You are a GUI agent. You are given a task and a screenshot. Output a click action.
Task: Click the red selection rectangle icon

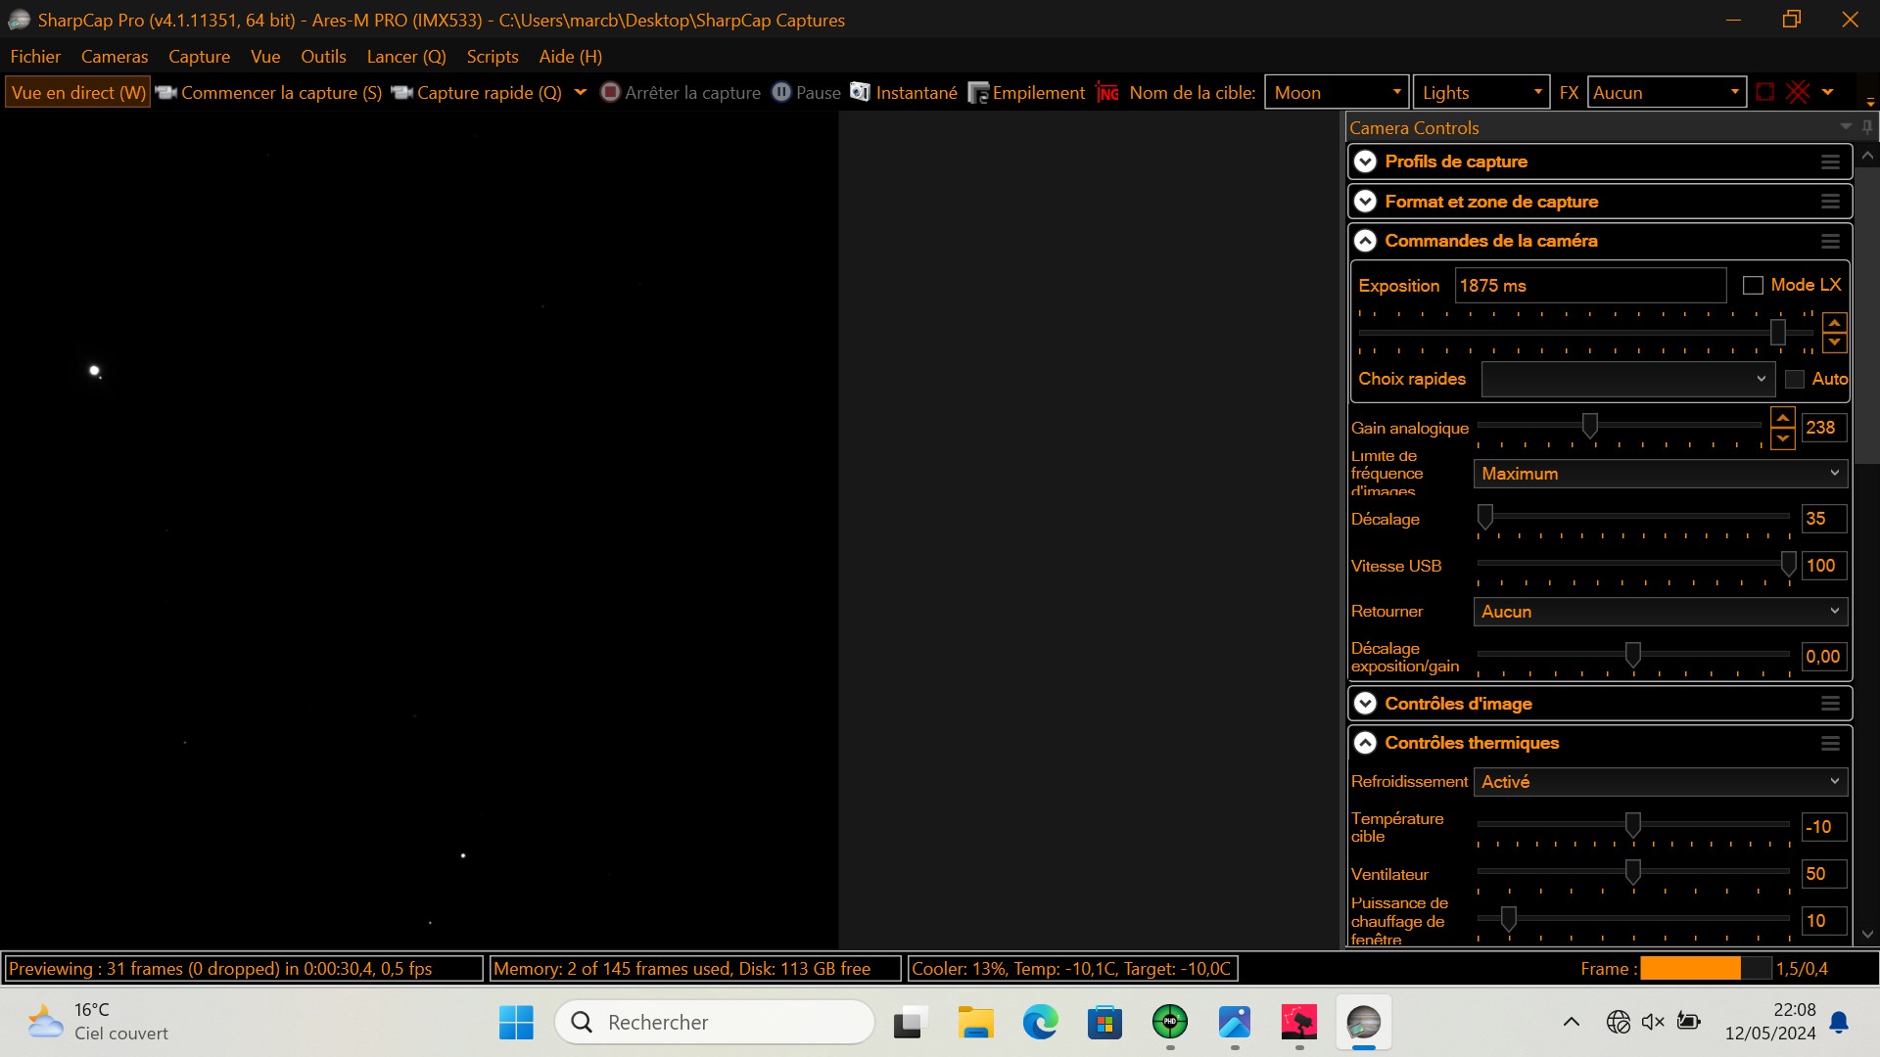(x=1764, y=92)
